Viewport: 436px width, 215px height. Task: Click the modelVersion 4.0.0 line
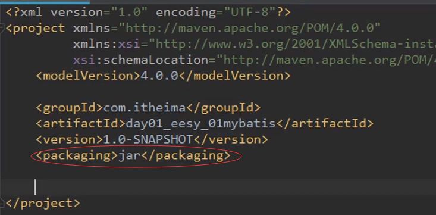point(163,76)
